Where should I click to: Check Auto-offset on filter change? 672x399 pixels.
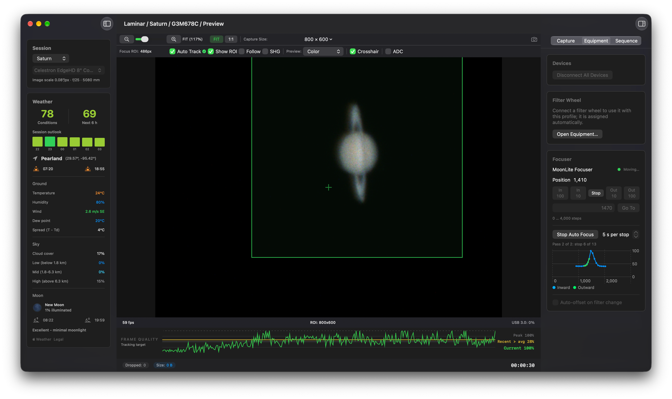555,303
